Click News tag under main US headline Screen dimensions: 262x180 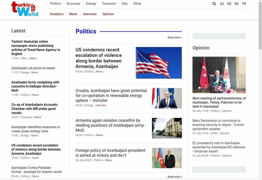tap(100, 72)
